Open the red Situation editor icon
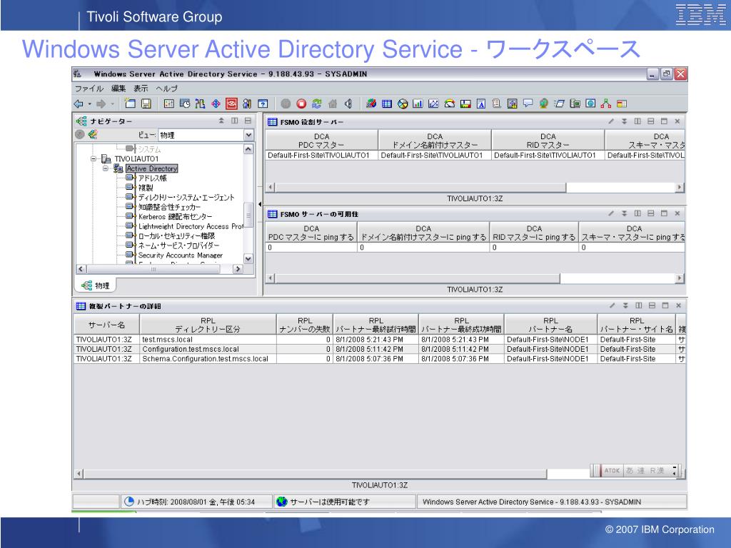The height and width of the screenshot is (548, 731). click(231, 103)
